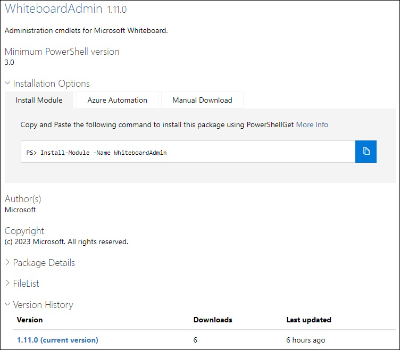This screenshot has height=350, width=400.
Task: Open version 1.11.0 (current version) link
Action: click(57, 340)
